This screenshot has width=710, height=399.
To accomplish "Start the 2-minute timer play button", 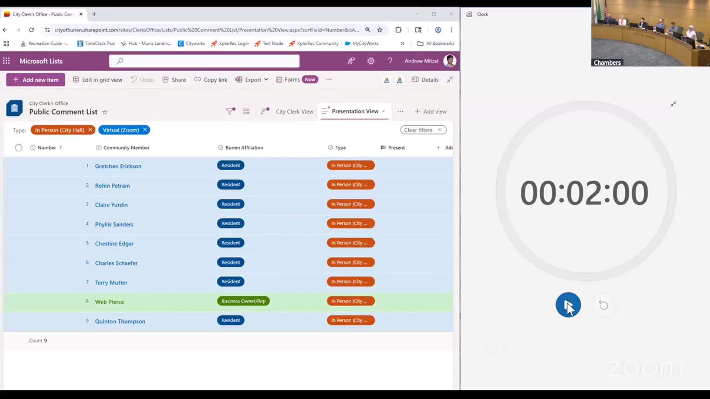I will click(x=568, y=305).
